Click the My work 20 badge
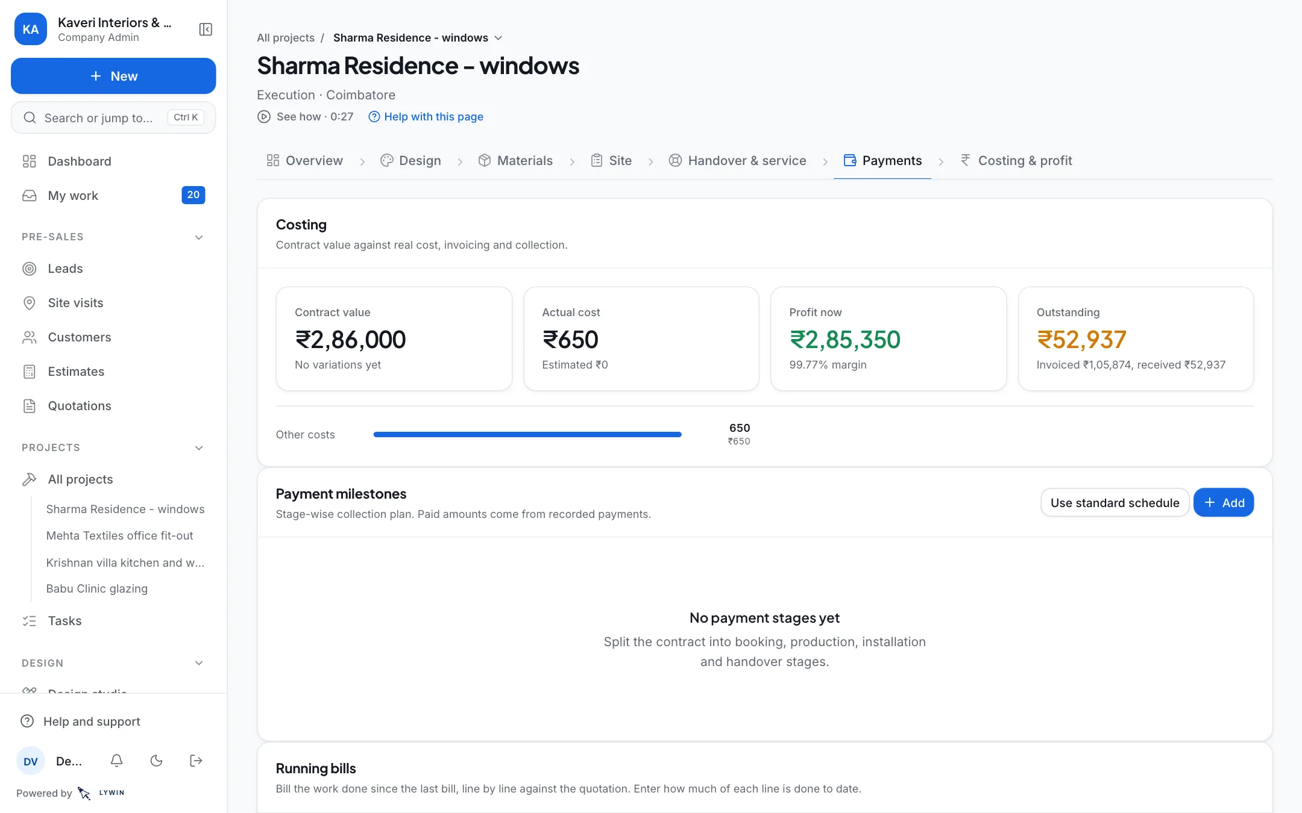Screen dimensions: 1302x813 [193, 195]
